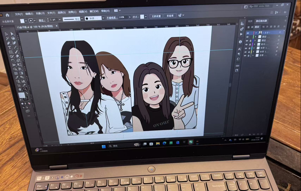Screen dimensions: 301x191
Task: Click the 文档设置 button
Action: point(156,16)
